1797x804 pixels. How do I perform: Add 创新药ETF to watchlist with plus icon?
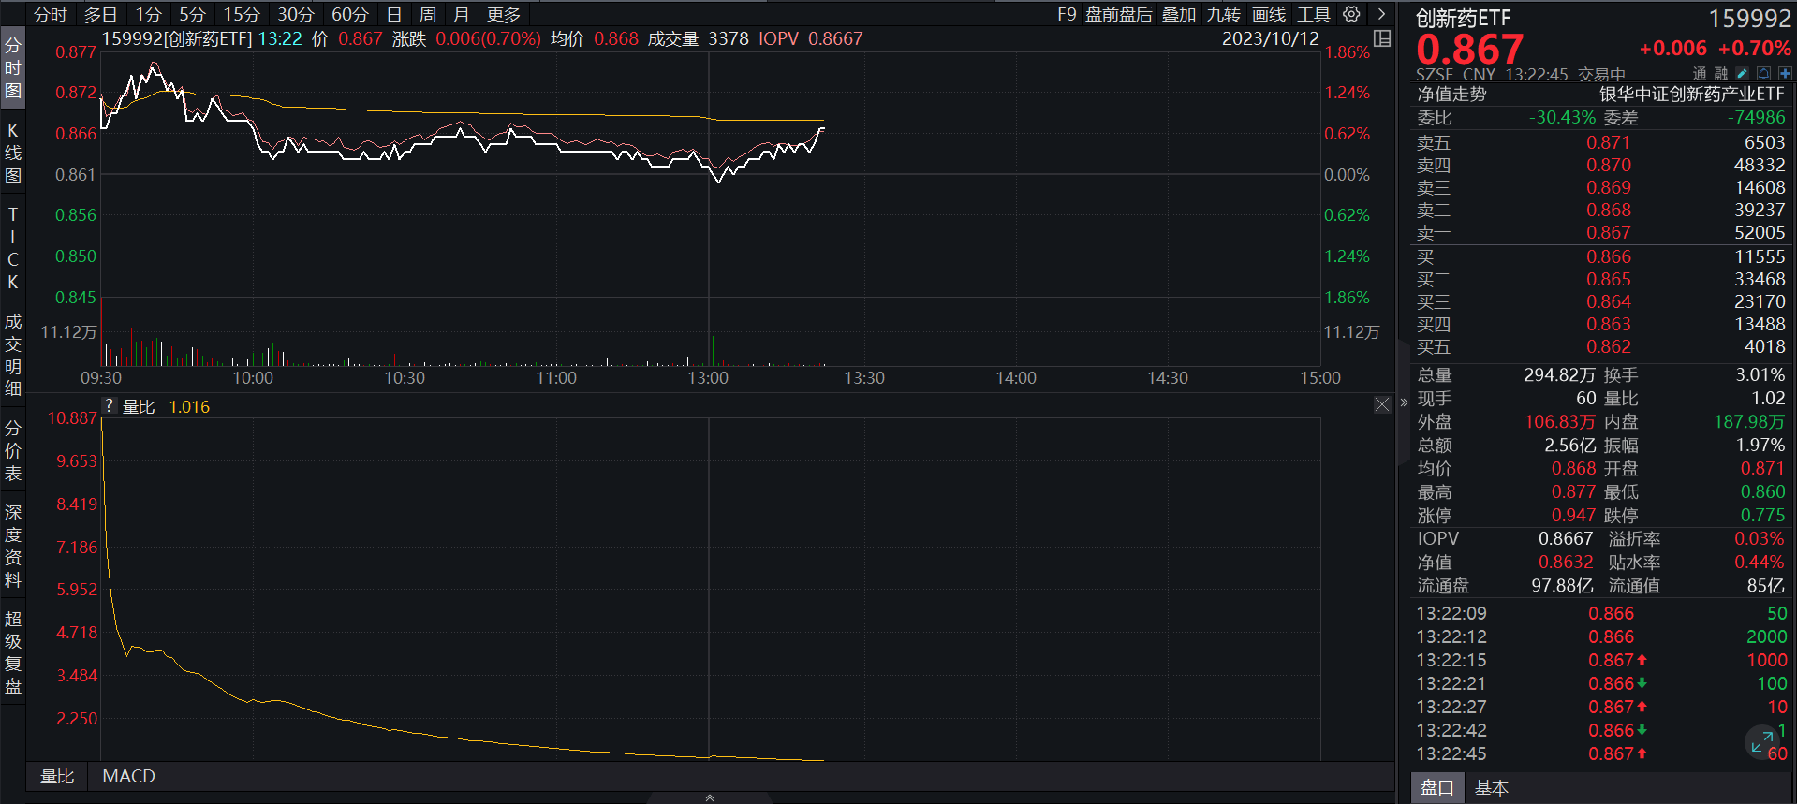click(x=1785, y=73)
